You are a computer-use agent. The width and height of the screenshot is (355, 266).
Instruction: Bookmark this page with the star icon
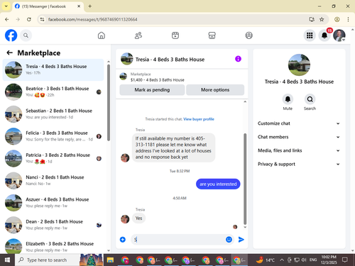(x=322, y=19)
